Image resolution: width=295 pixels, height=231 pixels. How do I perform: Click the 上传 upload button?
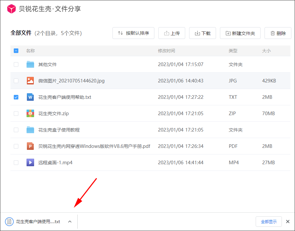point(172,33)
